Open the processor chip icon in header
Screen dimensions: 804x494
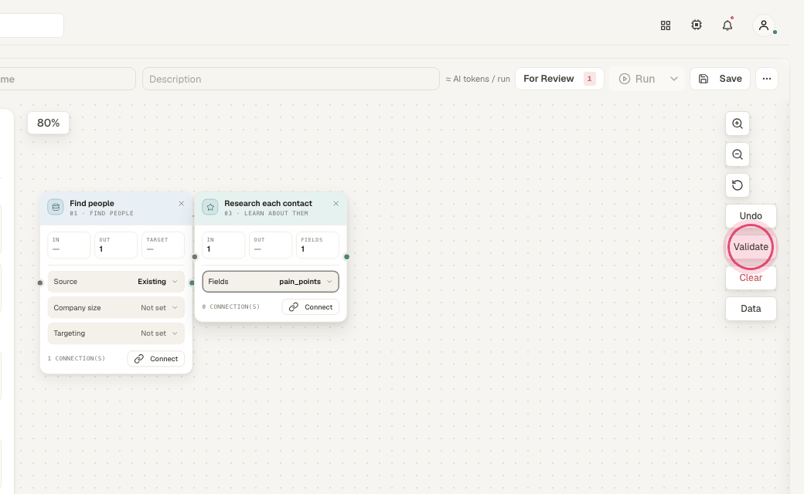coord(697,25)
